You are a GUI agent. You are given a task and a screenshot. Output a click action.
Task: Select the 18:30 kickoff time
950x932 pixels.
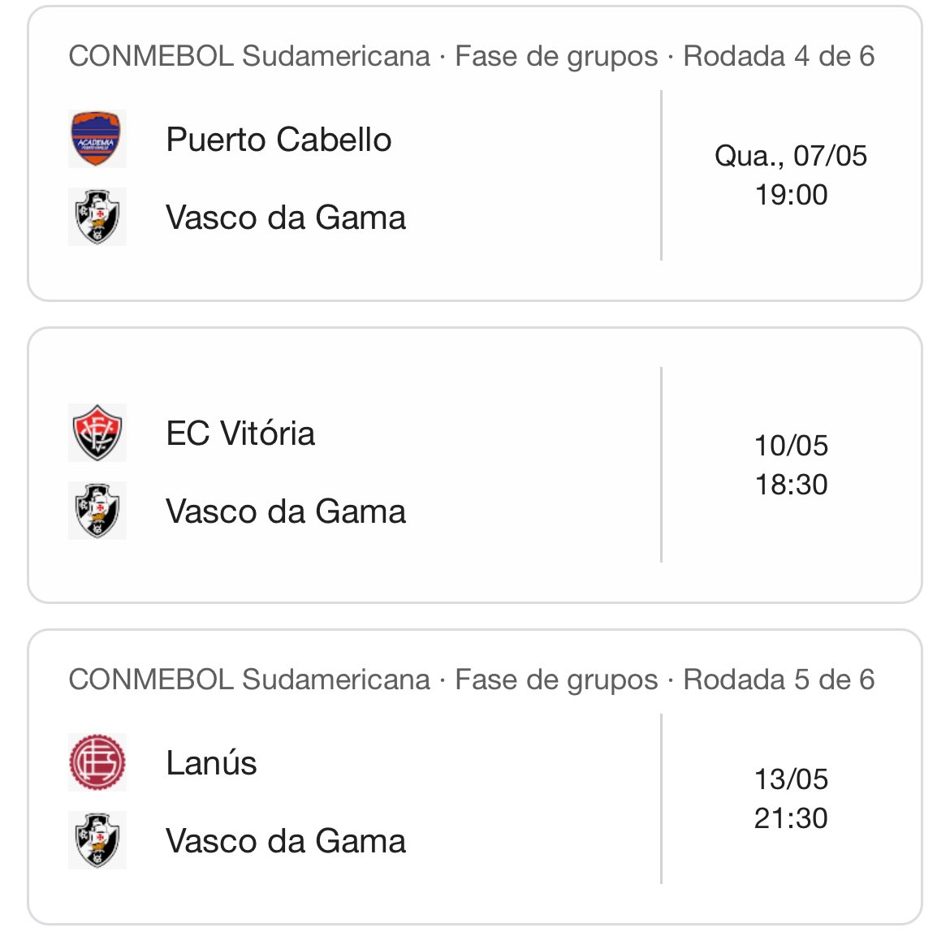coord(791,485)
